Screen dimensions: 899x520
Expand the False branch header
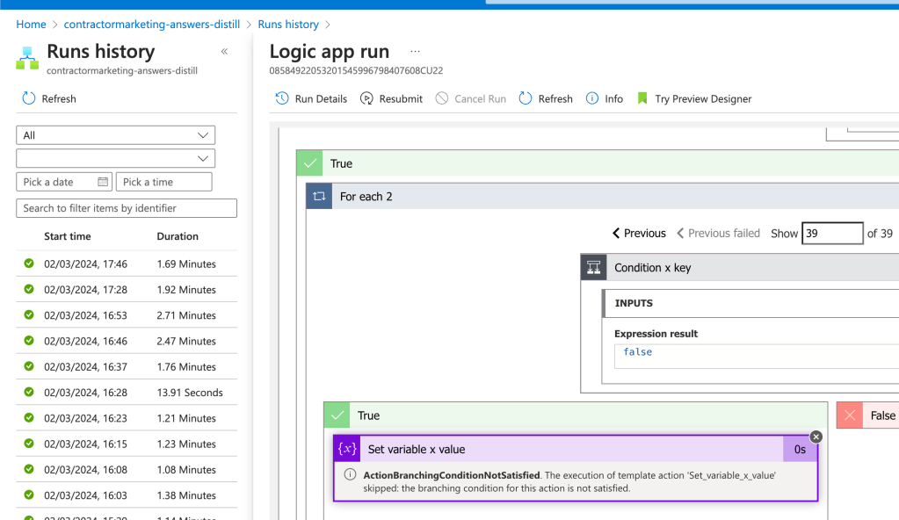tap(868, 415)
